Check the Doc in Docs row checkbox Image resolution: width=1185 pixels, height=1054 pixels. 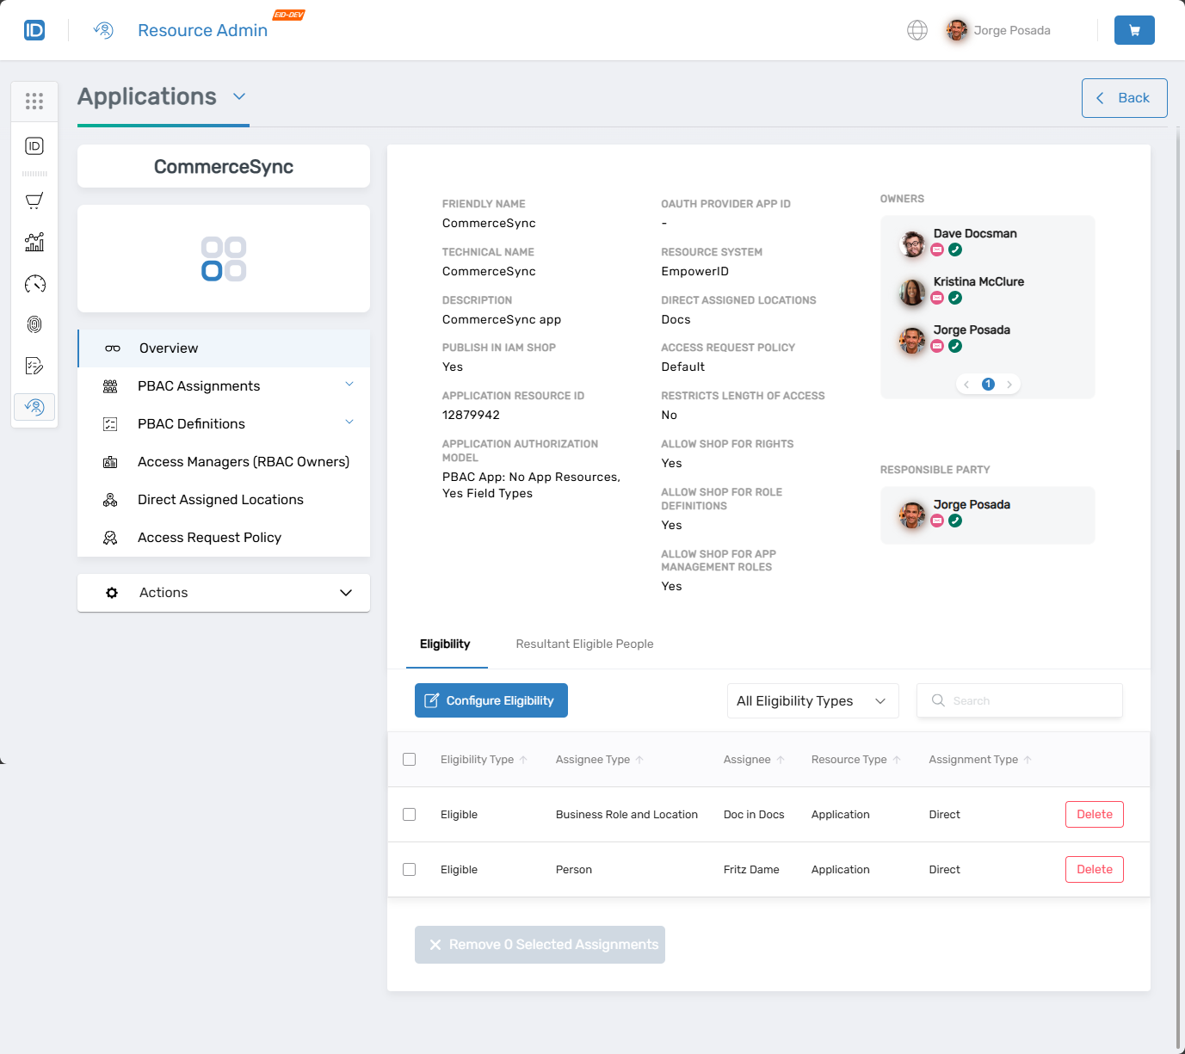tap(409, 814)
